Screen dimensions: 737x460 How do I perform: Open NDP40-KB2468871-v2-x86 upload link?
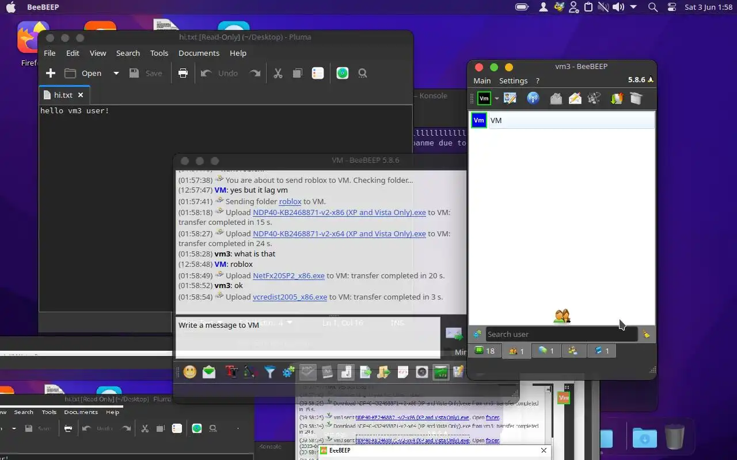339,212
